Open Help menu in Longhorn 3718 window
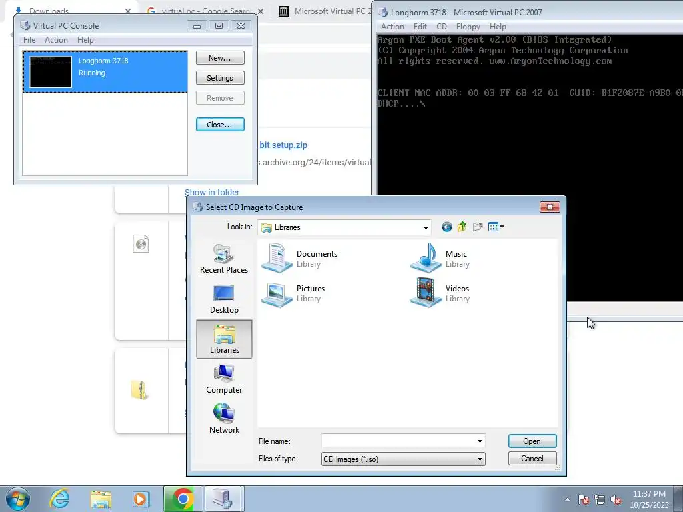This screenshot has width=683, height=512. tap(498, 27)
